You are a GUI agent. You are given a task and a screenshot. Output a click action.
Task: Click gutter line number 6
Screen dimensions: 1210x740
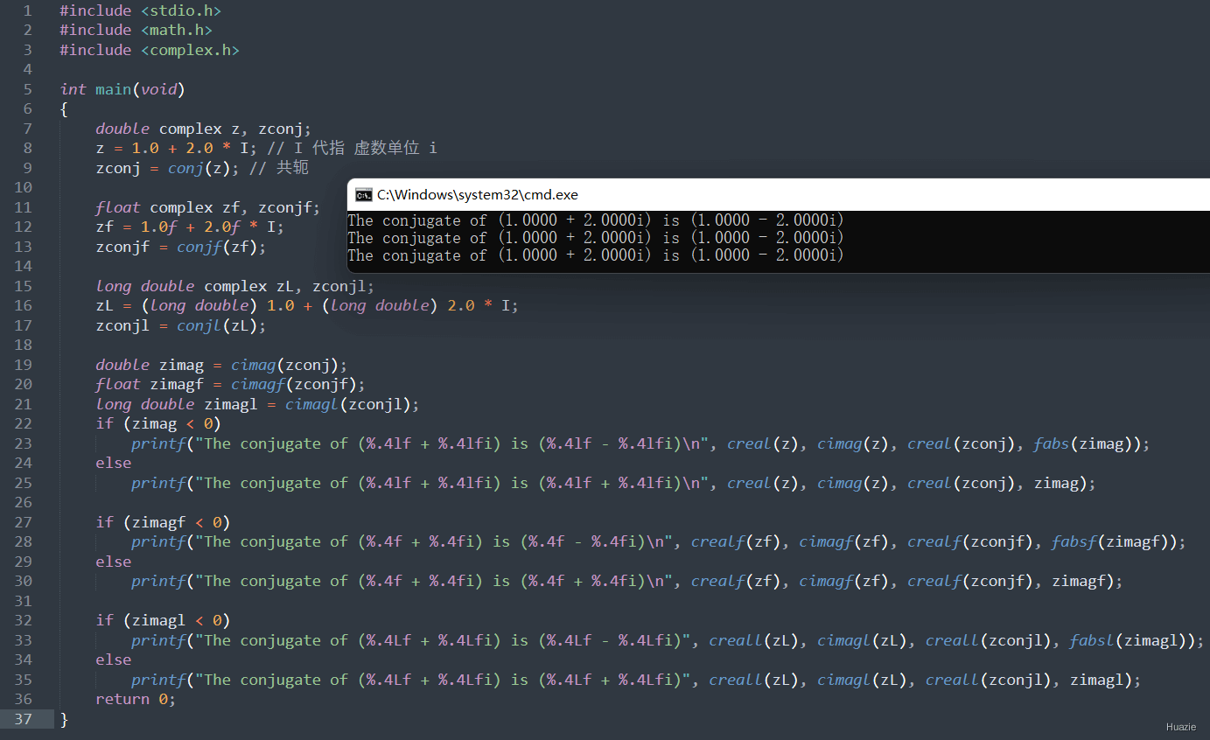(x=27, y=109)
